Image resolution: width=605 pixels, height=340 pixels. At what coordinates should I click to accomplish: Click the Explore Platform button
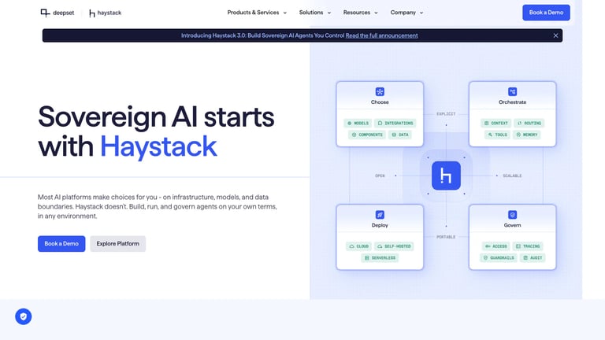(117, 244)
